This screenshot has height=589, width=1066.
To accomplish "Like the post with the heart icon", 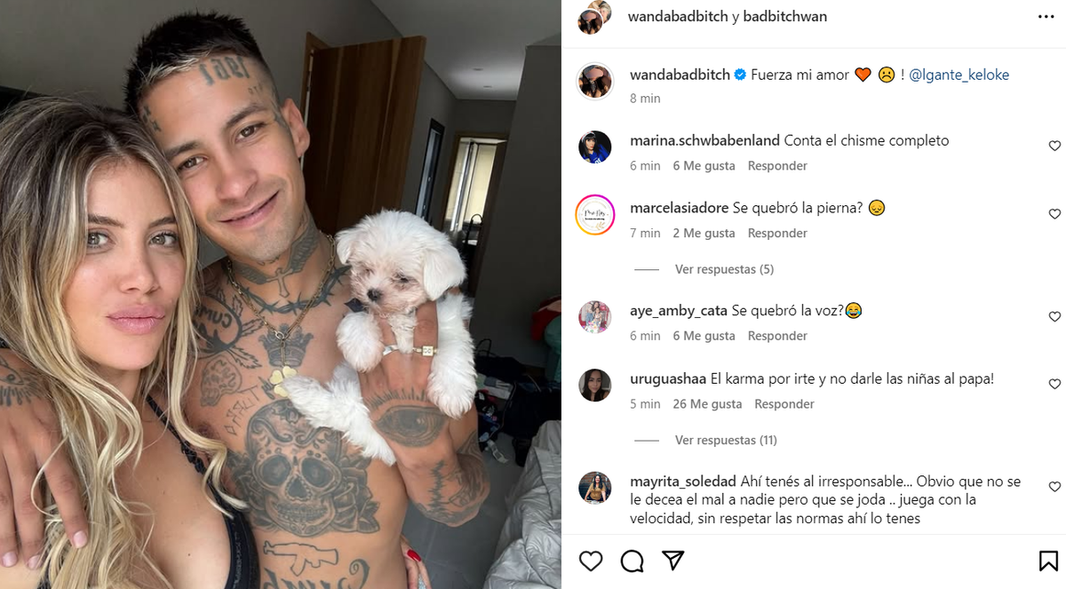I will coord(591,561).
